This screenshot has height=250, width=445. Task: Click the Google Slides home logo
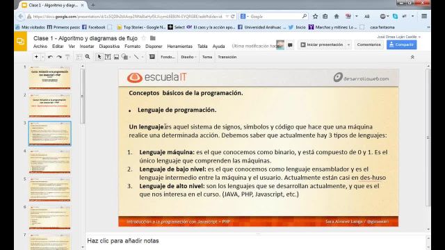(20, 42)
